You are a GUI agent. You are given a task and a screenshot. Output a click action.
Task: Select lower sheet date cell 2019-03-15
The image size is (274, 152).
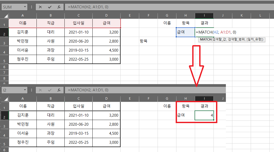click(79, 133)
